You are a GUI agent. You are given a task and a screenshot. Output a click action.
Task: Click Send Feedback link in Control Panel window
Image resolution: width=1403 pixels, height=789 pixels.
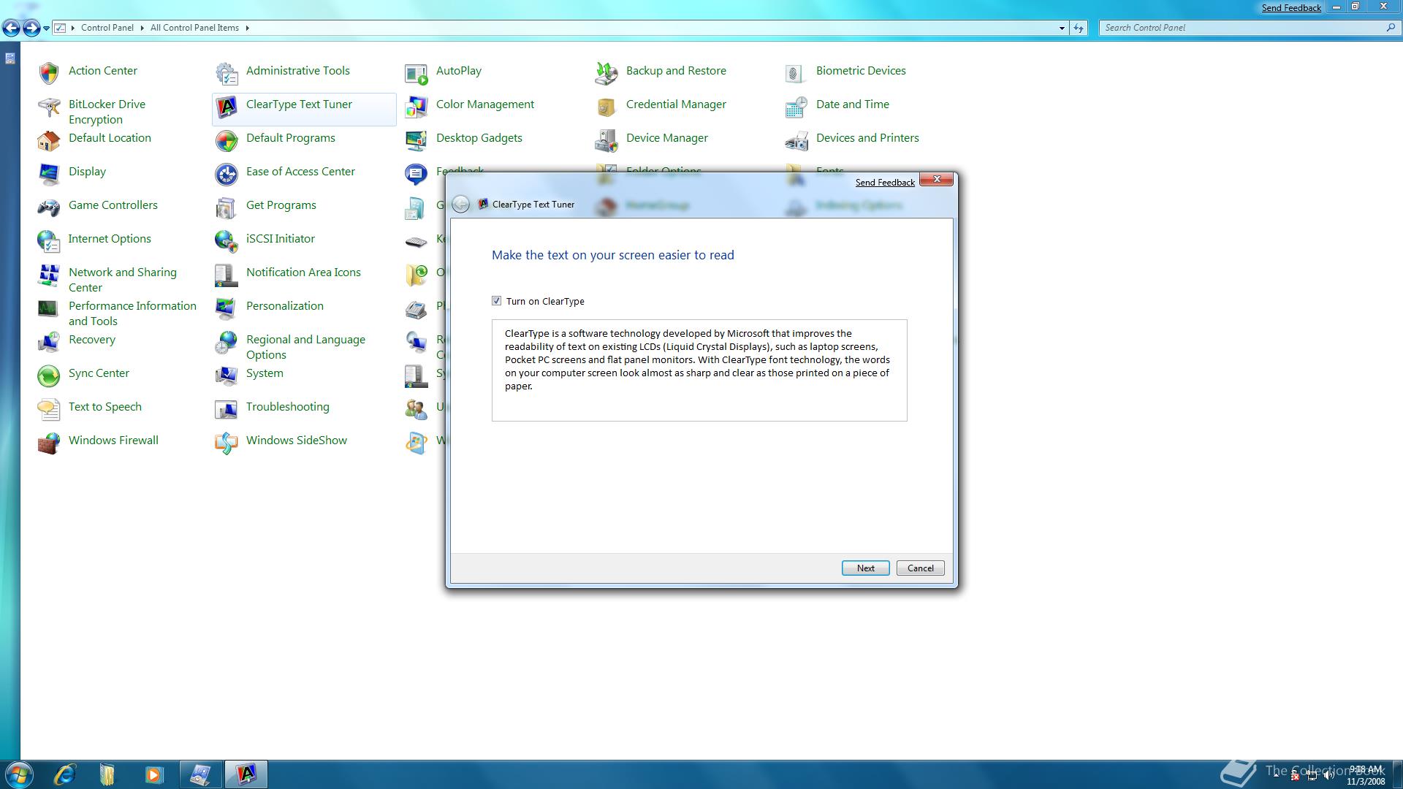(x=1291, y=8)
